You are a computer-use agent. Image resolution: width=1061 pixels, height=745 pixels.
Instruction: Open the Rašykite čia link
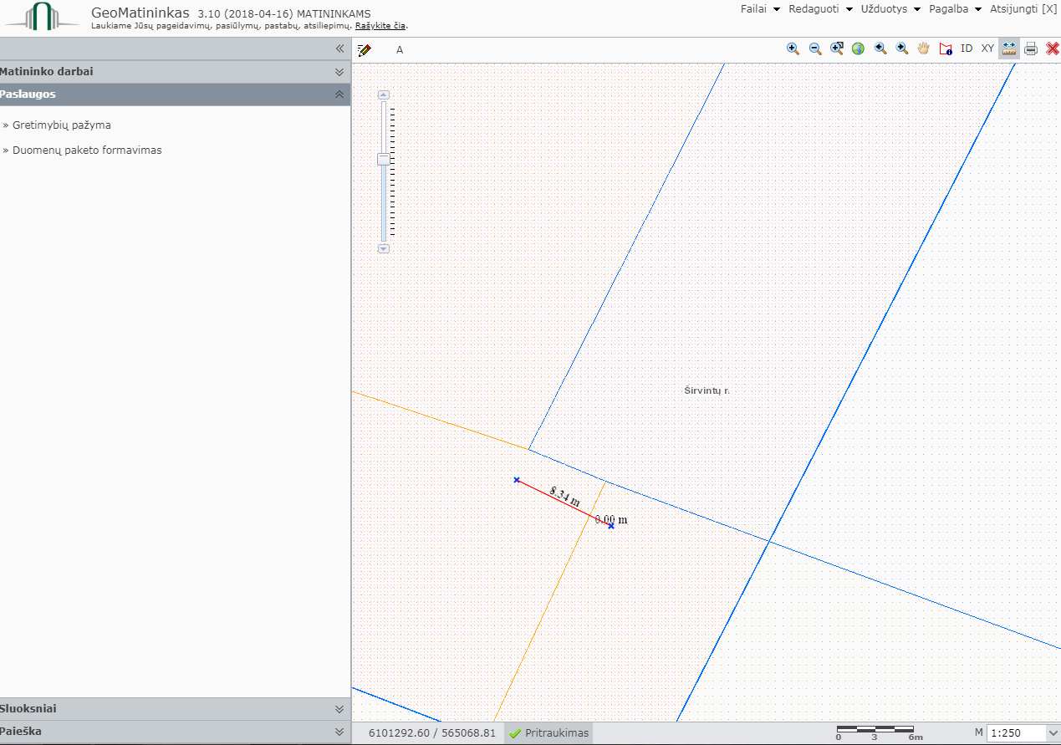pyautogui.click(x=380, y=26)
